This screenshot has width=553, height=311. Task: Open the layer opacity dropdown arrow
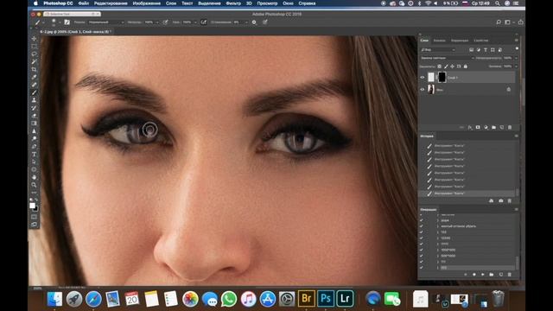pos(516,58)
